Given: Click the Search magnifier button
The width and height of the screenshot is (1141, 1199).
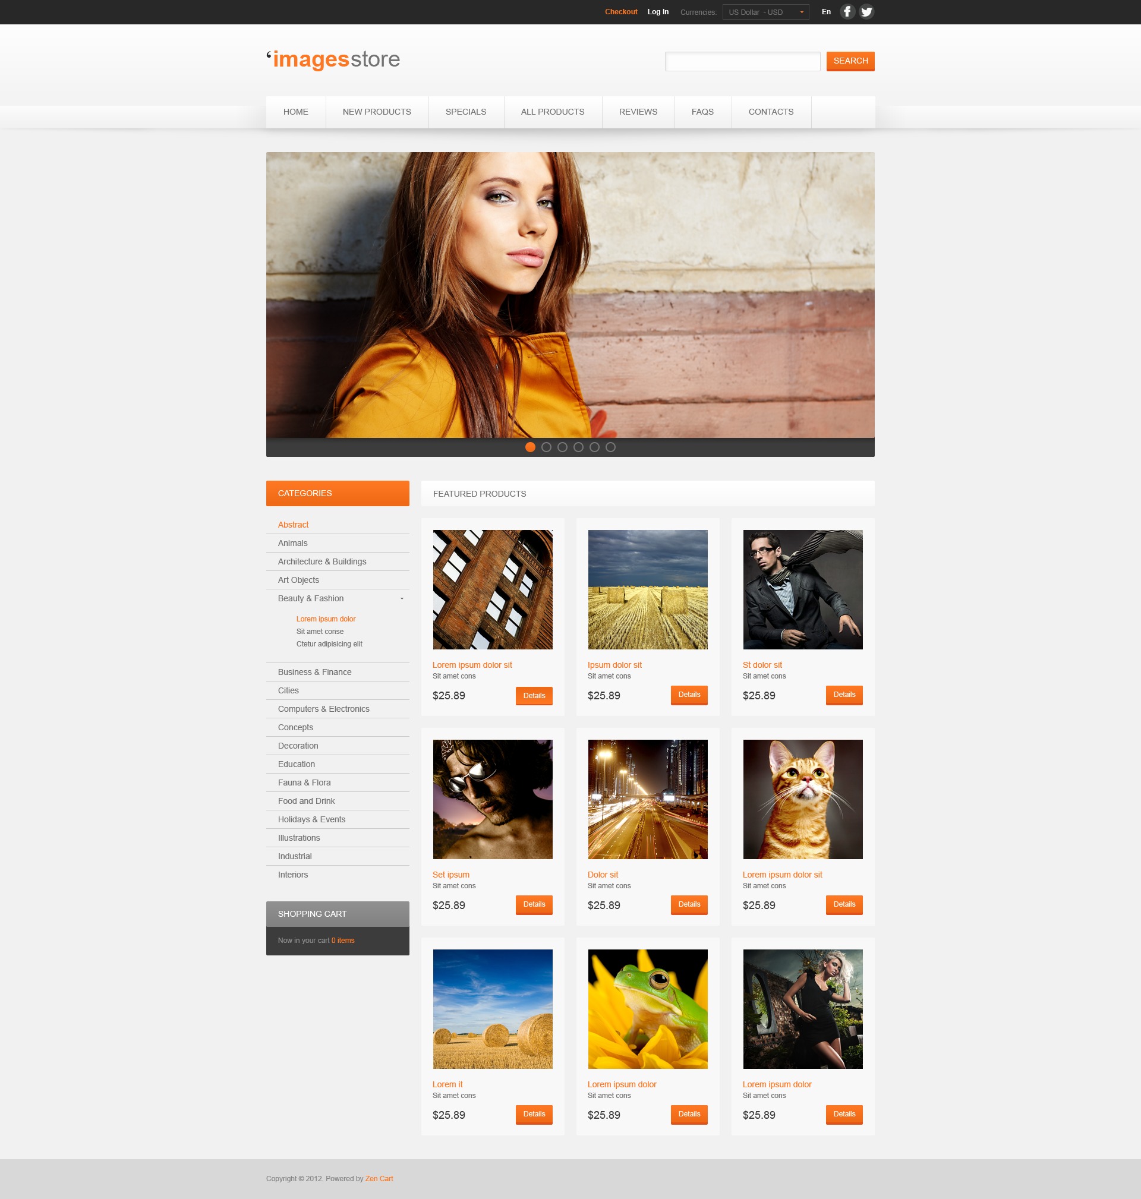Looking at the screenshot, I should pyautogui.click(x=850, y=60).
